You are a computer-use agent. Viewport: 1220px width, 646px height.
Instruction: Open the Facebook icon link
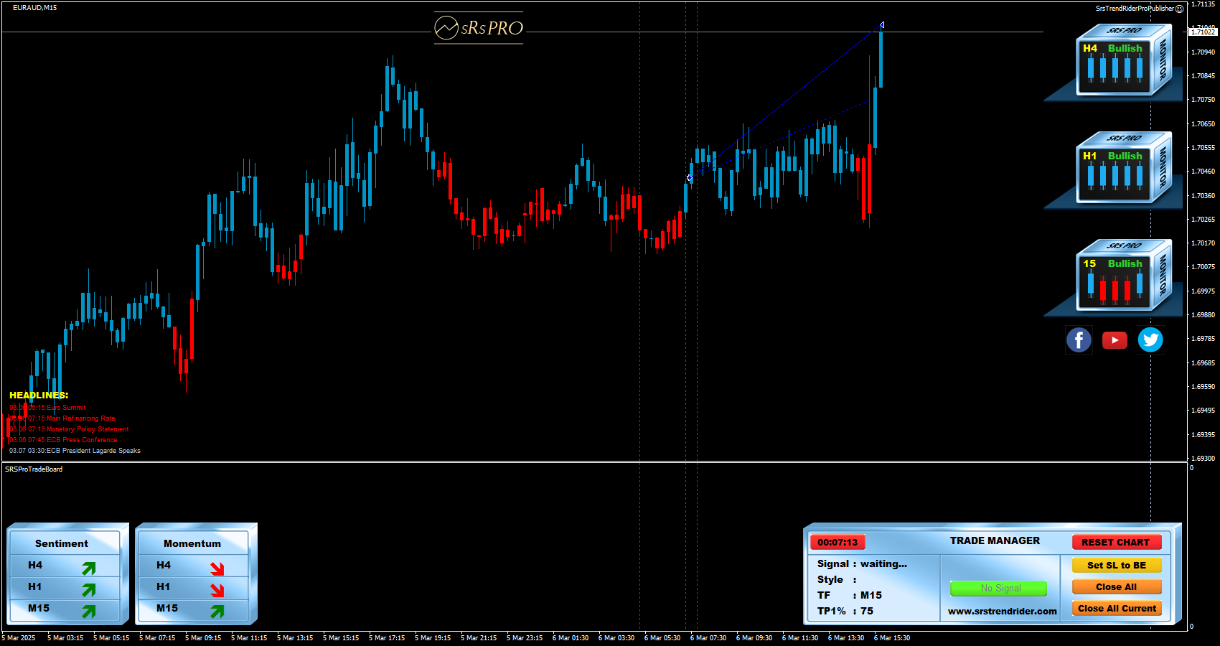(1079, 340)
